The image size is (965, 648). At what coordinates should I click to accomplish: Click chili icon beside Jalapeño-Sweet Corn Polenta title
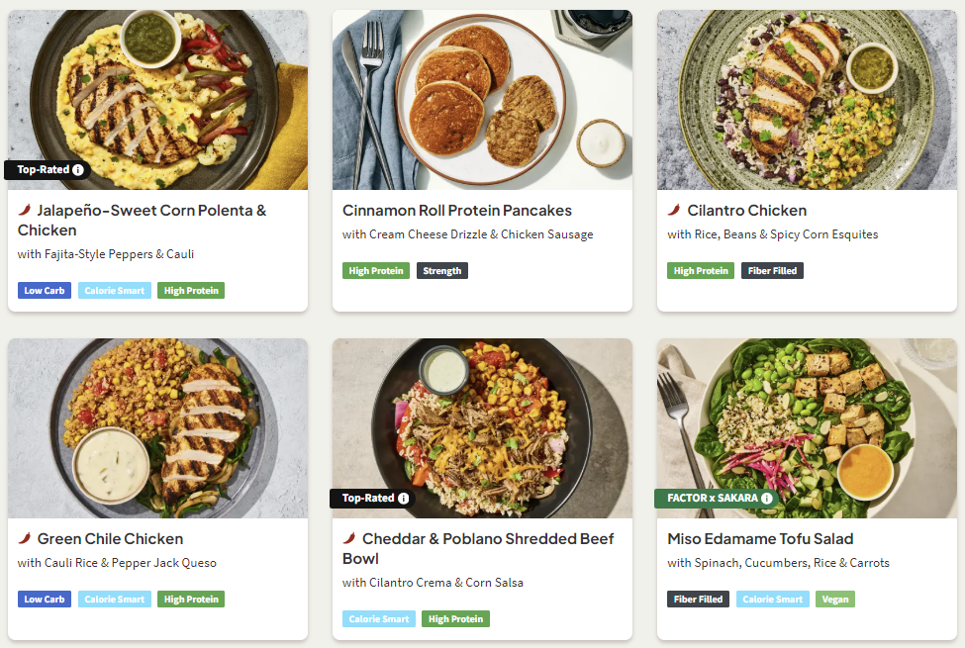tap(25, 210)
